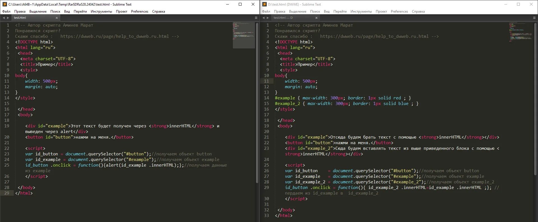Open the Поиск menu in right window

tap(315, 11)
